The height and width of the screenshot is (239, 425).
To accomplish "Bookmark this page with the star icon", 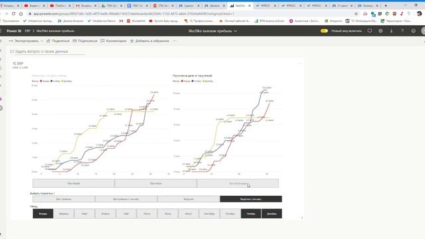I will (356, 13).
